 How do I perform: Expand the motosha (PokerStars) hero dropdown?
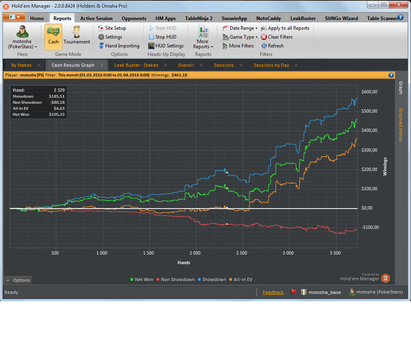[x=22, y=44]
